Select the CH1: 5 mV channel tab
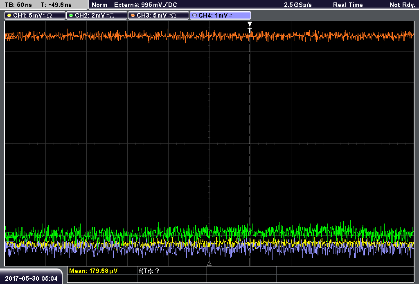Screen dimensions: 419x284 pyautogui.click(x=35, y=16)
